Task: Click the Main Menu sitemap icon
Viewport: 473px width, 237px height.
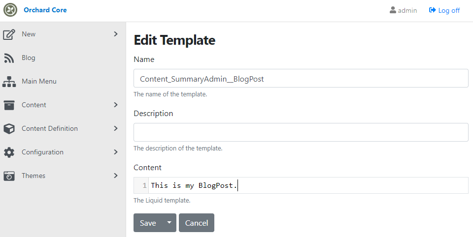Action: pos(9,81)
